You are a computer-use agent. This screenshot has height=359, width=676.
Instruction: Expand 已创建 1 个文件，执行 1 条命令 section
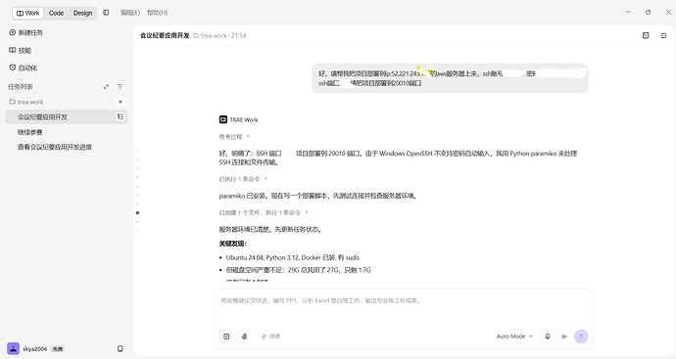pyautogui.click(x=264, y=212)
